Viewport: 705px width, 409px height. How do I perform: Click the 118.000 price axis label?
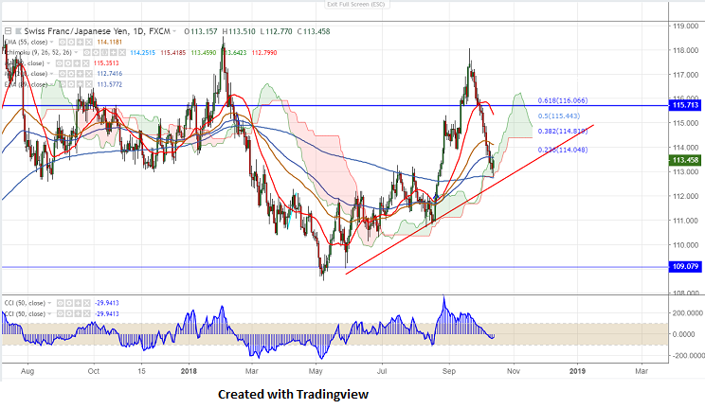coord(686,50)
